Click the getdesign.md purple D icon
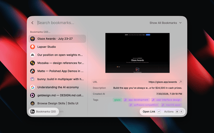 coord(32,95)
